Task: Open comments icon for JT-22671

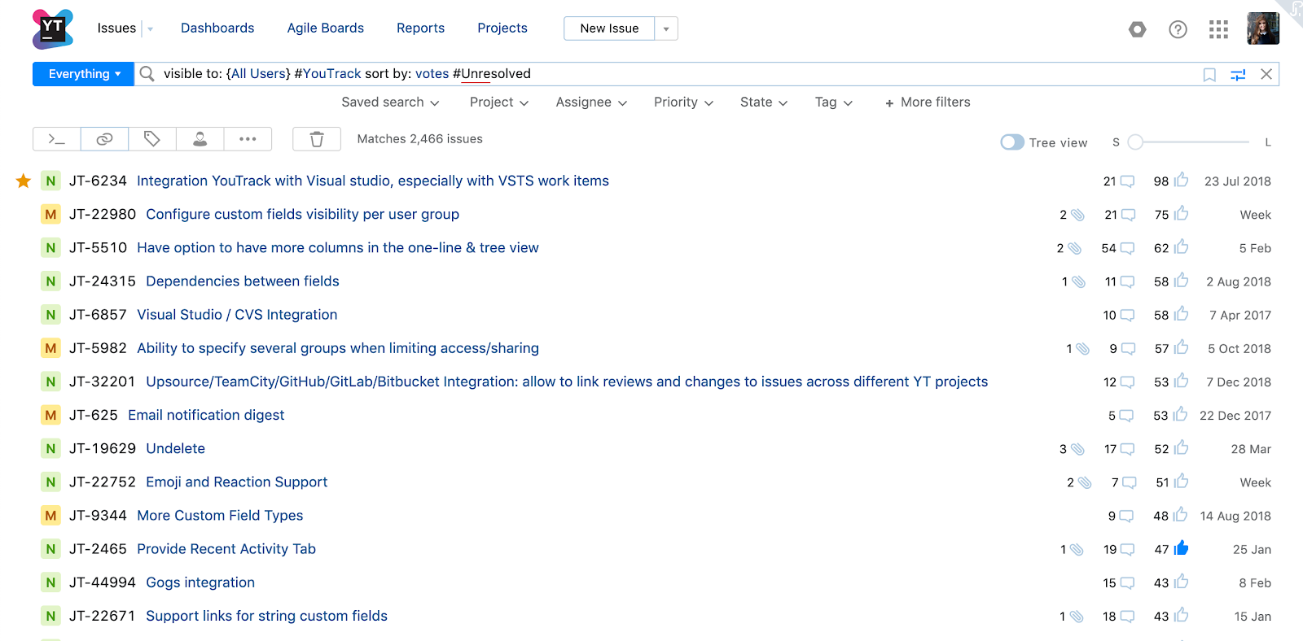Action: (1127, 617)
